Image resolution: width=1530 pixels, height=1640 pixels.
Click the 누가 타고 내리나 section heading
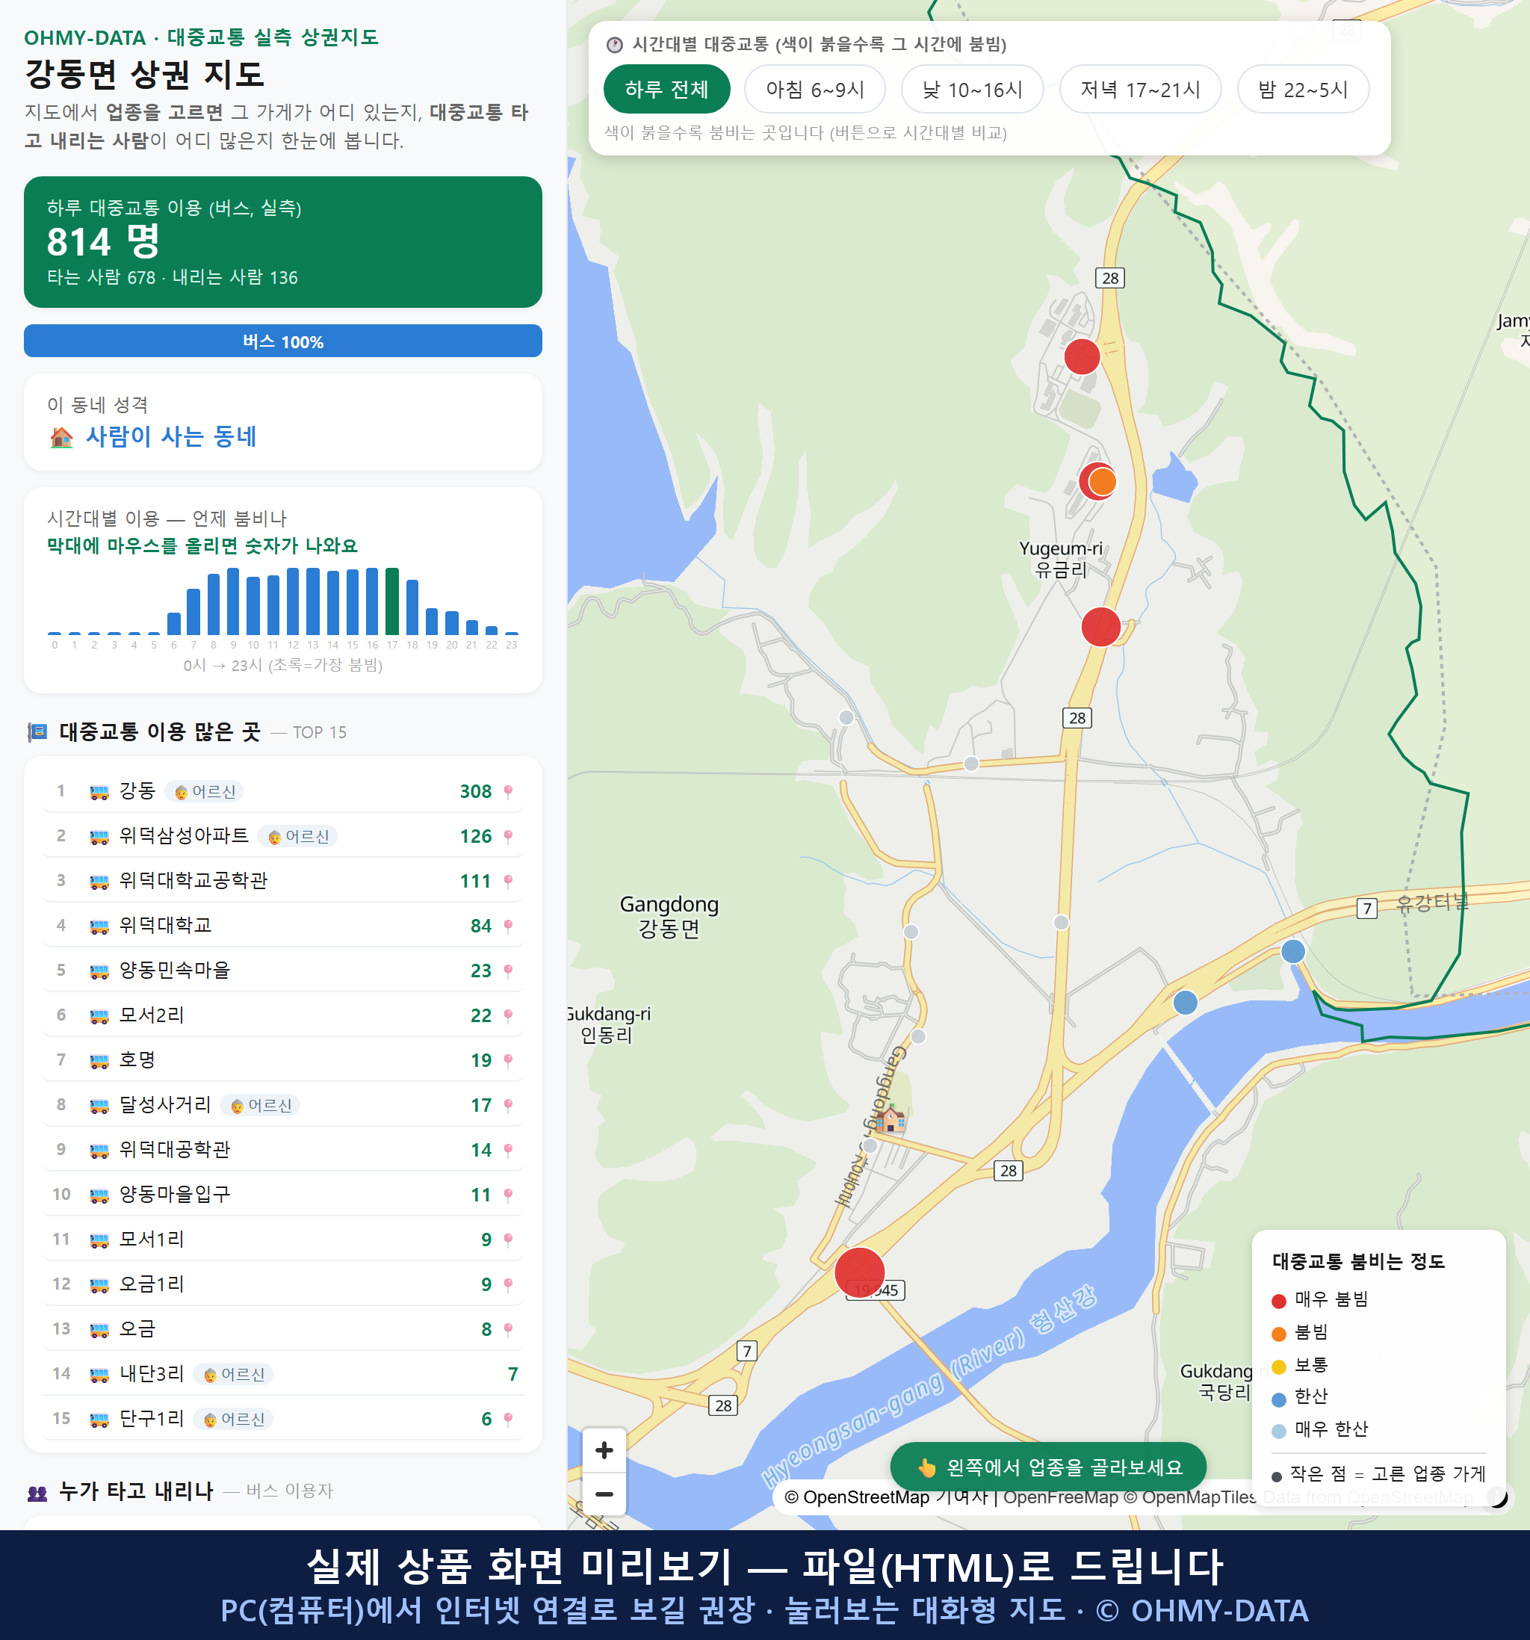136,1491
